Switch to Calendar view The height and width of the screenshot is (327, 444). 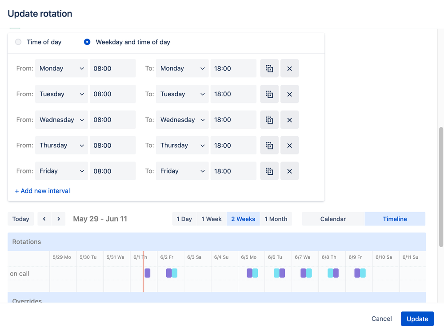coord(333,219)
